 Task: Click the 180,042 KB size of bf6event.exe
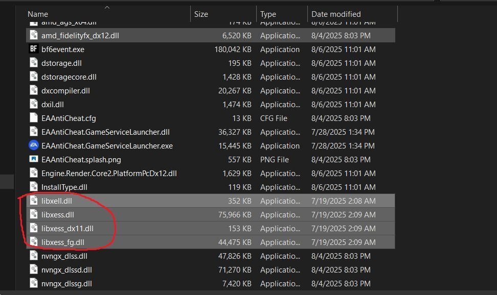pyautogui.click(x=233, y=50)
